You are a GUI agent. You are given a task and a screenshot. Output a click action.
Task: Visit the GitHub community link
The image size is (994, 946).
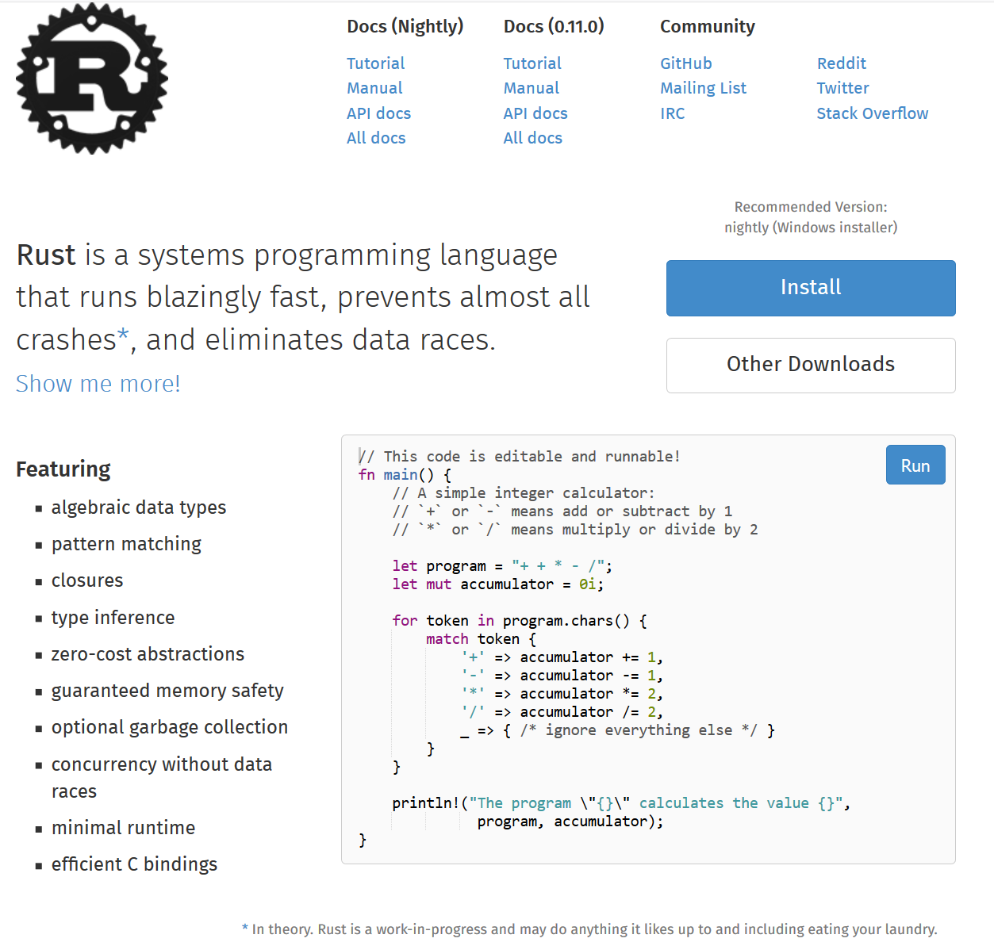[685, 63]
